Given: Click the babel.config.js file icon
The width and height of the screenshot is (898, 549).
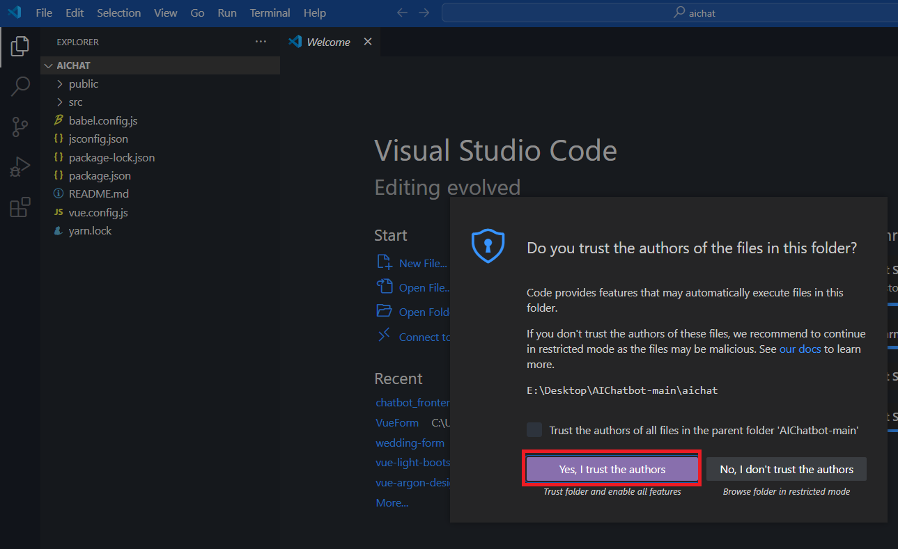Looking at the screenshot, I should 59,120.
